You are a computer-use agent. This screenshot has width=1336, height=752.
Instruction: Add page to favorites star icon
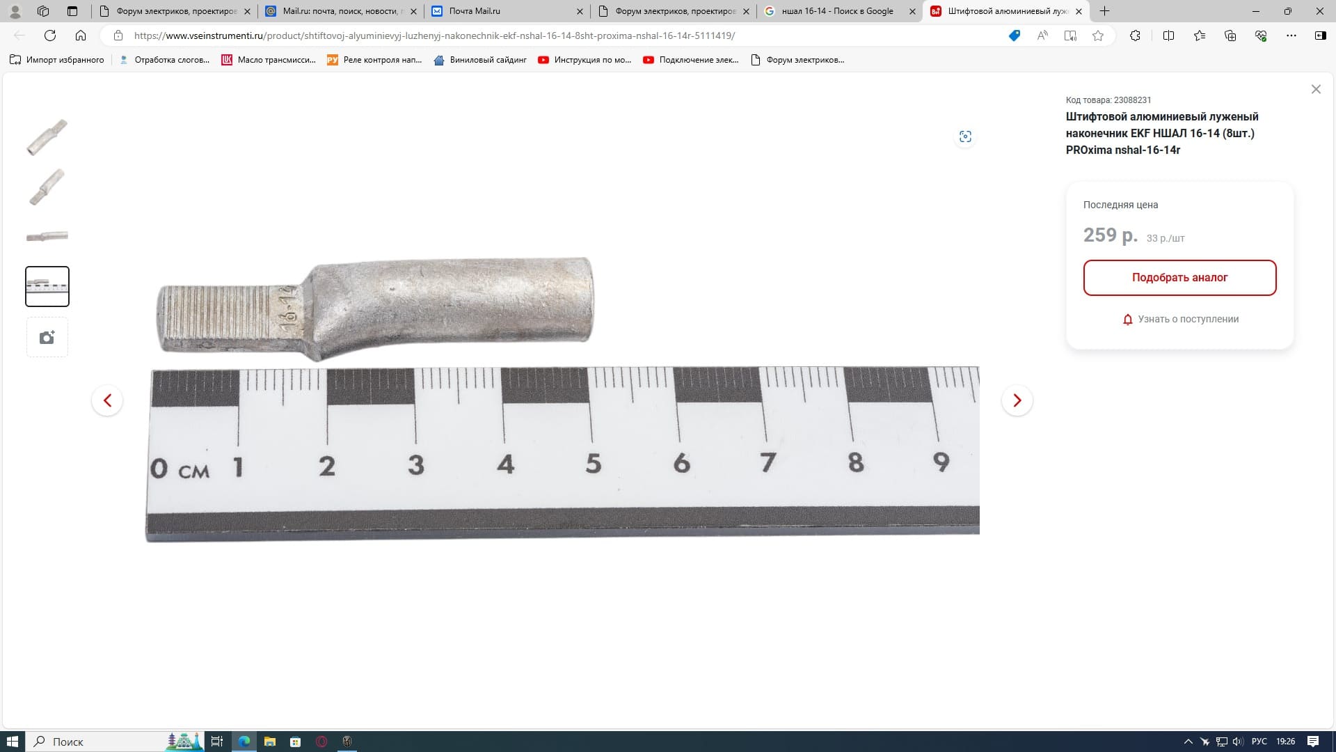pos(1098,36)
